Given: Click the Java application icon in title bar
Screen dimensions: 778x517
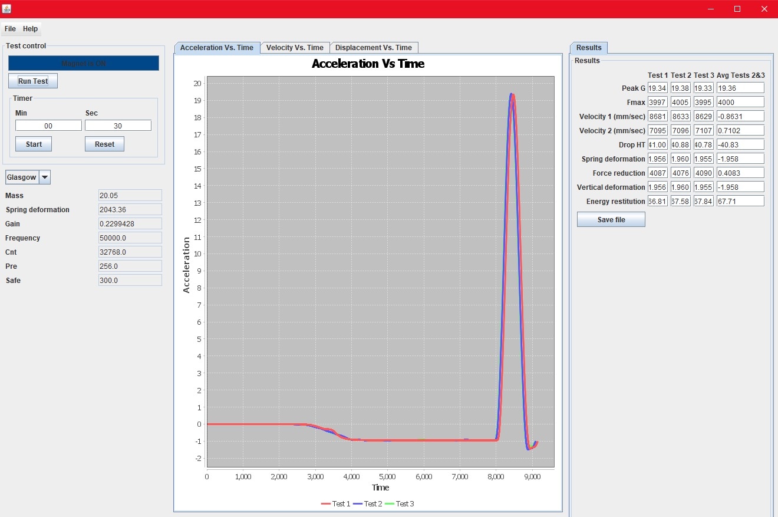Looking at the screenshot, I should [7, 9].
